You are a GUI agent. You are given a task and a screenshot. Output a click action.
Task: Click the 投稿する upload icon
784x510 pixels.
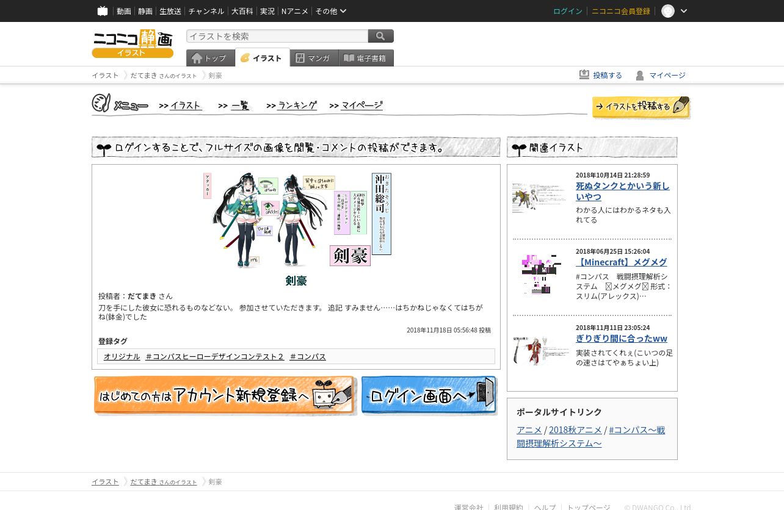point(584,75)
